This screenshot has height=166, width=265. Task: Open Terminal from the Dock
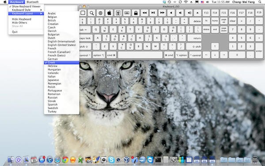pos(158,159)
